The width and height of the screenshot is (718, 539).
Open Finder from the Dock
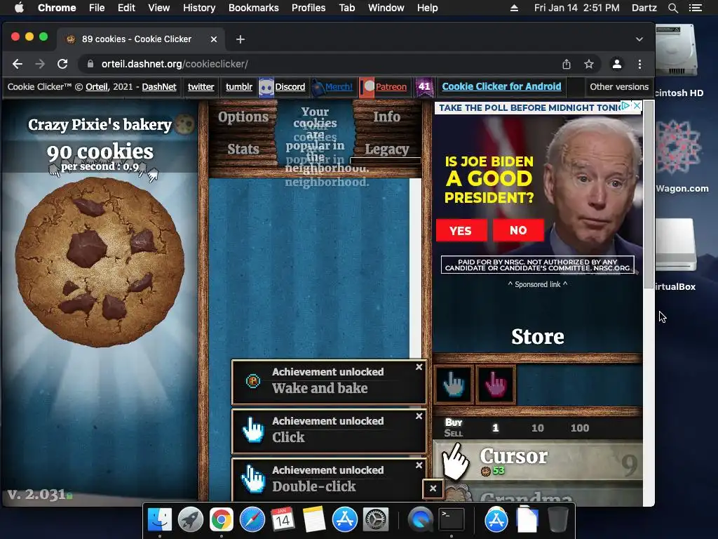159,520
